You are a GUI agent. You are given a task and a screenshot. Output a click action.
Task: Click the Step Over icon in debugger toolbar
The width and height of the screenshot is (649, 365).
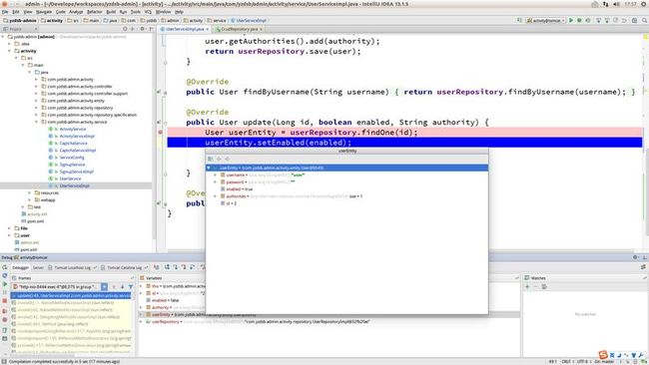pos(167,267)
